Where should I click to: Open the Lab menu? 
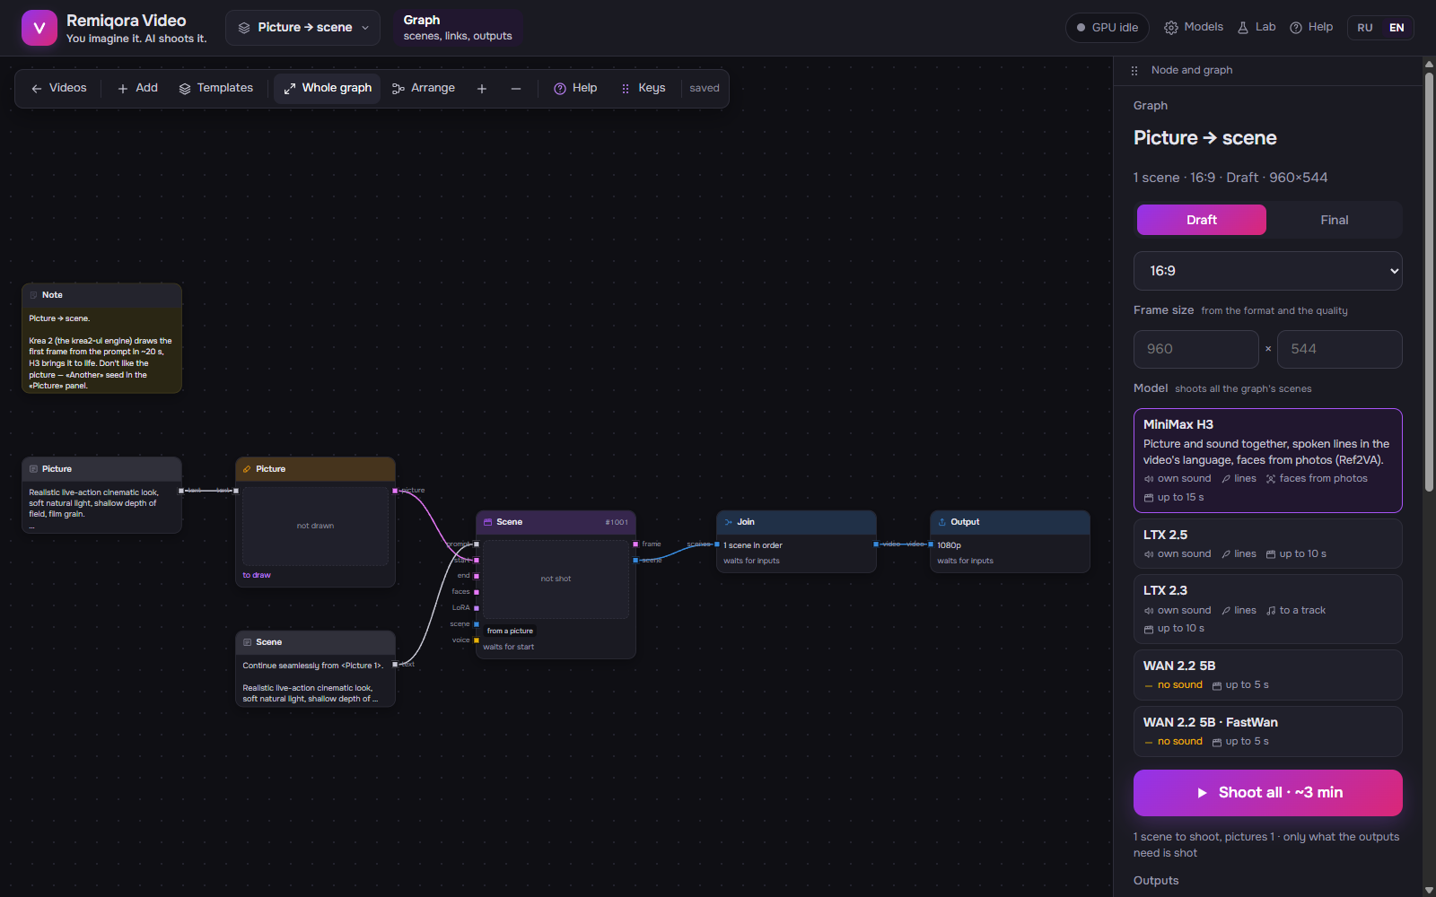pyautogui.click(x=1256, y=28)
